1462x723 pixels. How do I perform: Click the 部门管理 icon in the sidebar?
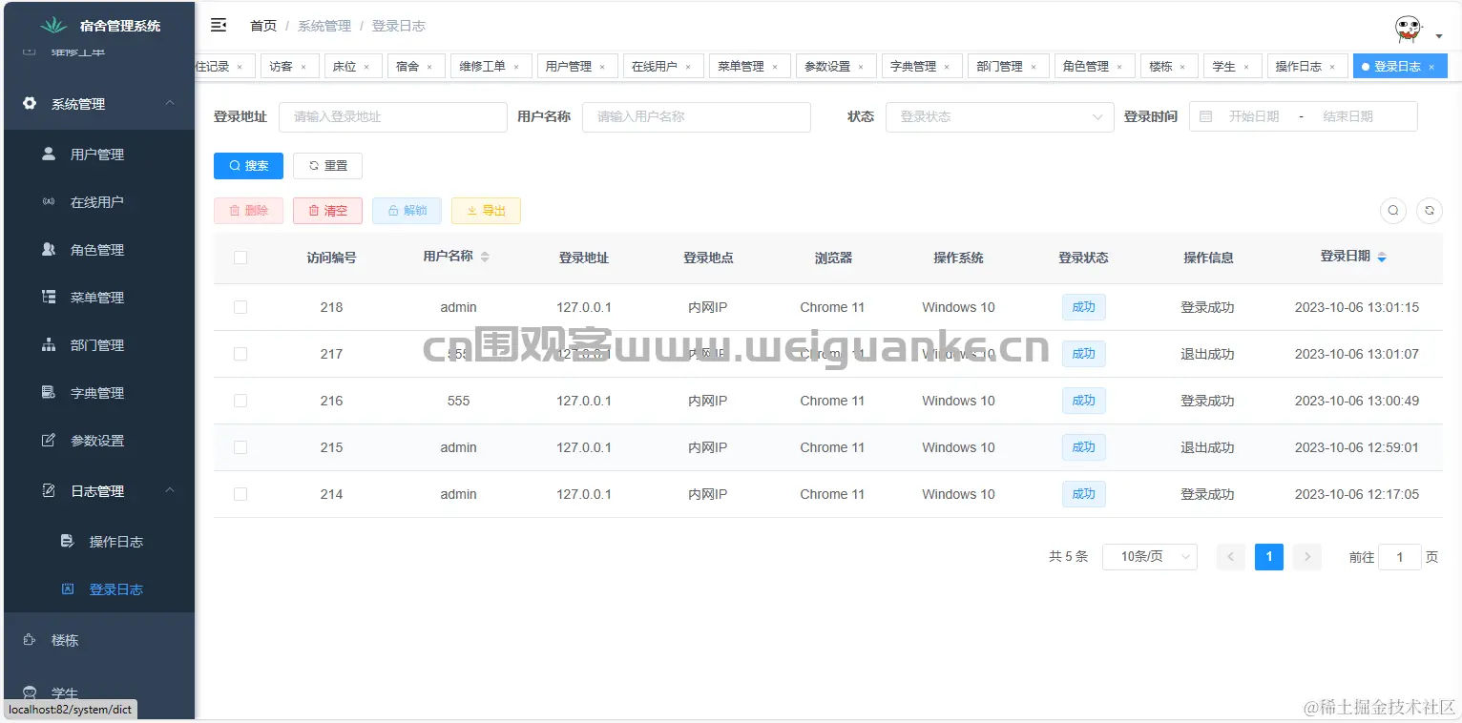[49, 344]
